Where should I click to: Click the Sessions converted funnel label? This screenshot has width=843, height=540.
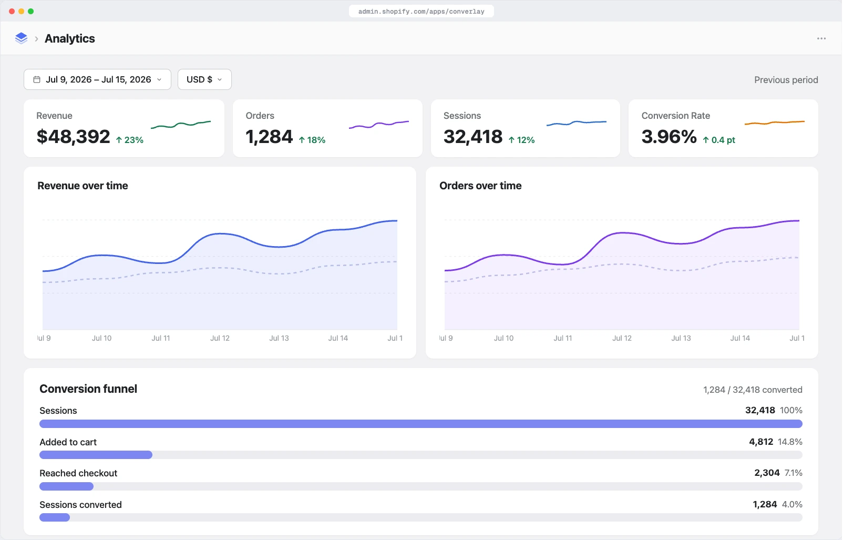(80, 505)
